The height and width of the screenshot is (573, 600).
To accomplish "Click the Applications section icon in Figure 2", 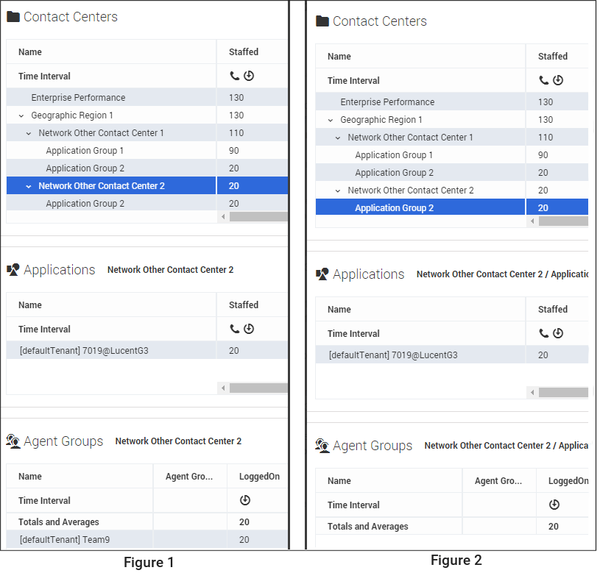I will coord(322,274).
